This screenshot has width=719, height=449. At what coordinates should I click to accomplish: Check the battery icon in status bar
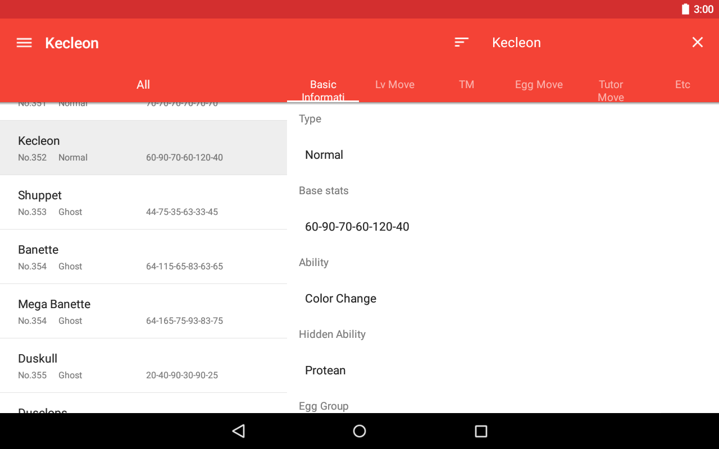point(685,9)
